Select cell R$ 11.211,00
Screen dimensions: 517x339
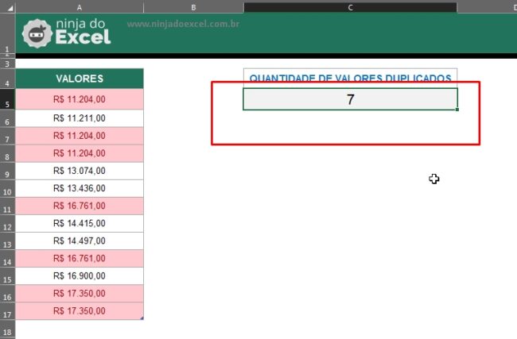coord(80,118)
